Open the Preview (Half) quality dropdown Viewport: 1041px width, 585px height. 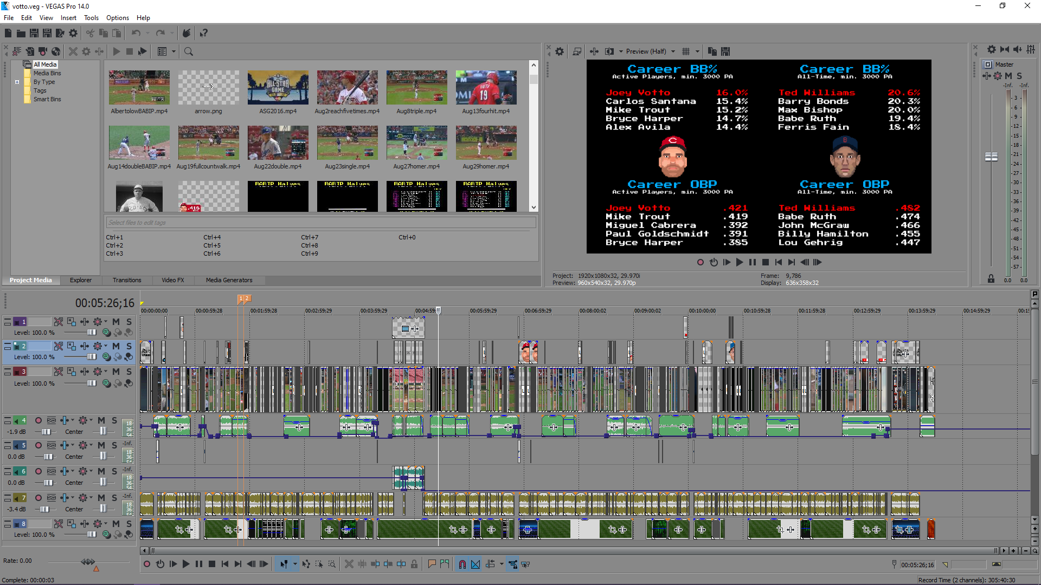pyautogui.click(x=673, y=51)
